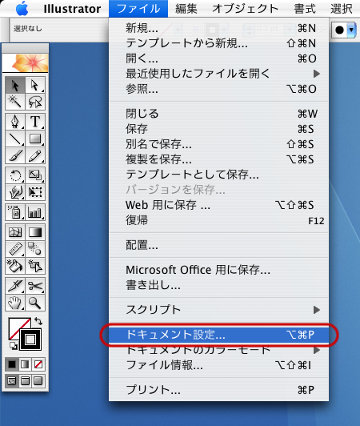Image resolution: width=360 pixels, height=426 pixels.
Task: Select ドキュメント設定... menu item
Action: pyautogui.click(x=219, y=335)
